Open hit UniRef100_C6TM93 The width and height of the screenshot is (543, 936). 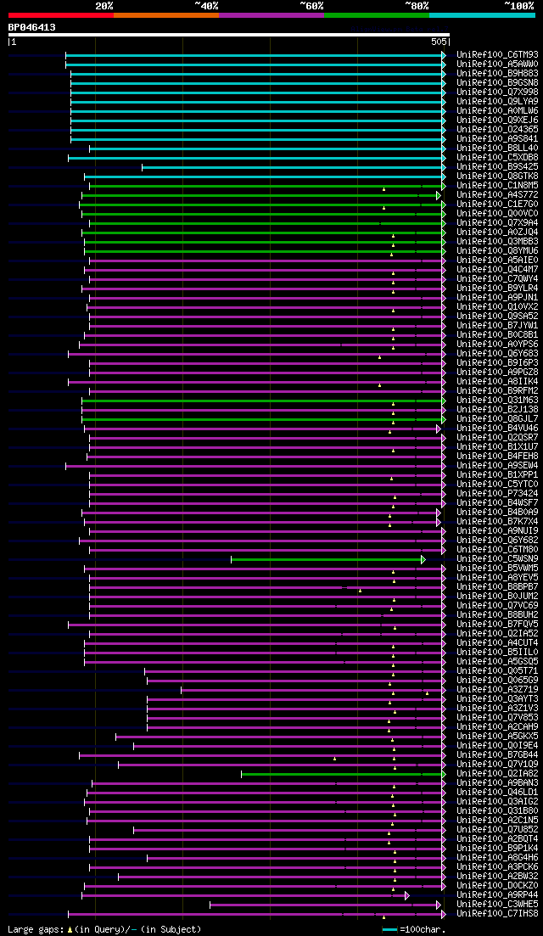(x=498, y=55)
